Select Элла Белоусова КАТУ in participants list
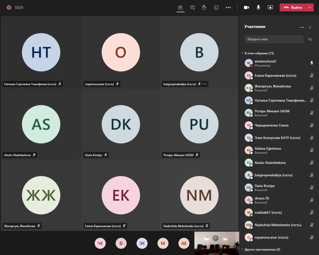The image size is (319, 255). pyautogui.click(x=279, y=138)
